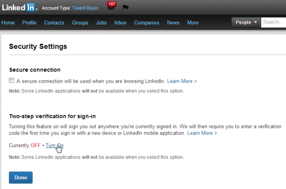The image size is (286, 189).
Task: Focus the Search input field
Action: pos(273,22)
